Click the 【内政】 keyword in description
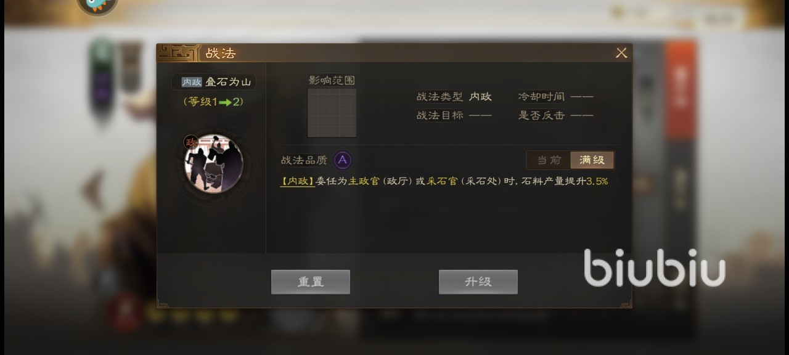The width and height of the screenshot is (789, 355). point(298,181)
